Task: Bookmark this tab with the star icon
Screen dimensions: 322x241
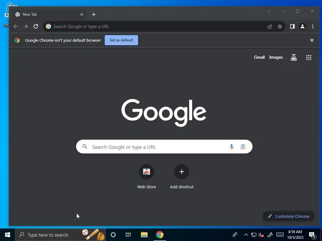Action: click(x=280, y=26)
